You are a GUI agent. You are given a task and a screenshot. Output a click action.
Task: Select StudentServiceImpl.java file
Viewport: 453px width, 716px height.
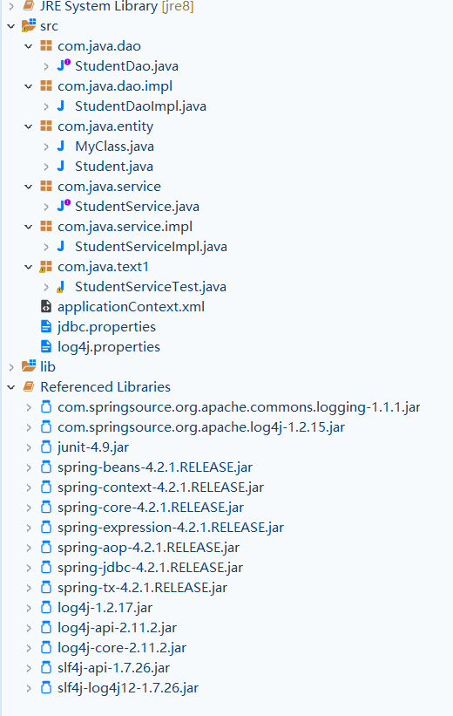coord(151,247)
